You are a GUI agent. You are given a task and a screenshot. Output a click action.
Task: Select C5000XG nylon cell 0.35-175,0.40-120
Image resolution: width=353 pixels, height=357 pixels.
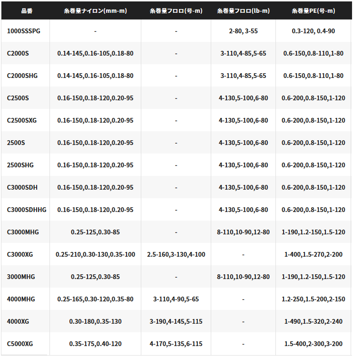coord(95,344)
